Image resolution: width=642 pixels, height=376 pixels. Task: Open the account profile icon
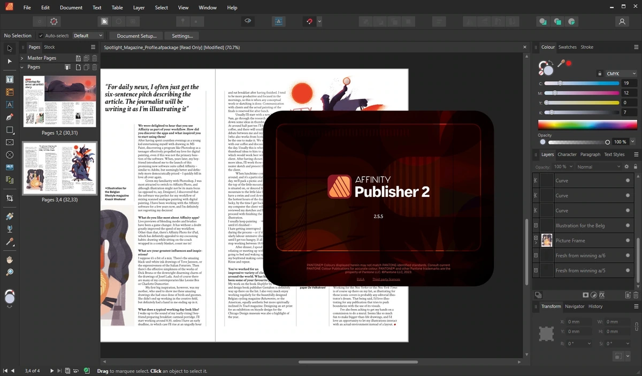point(622,22)
